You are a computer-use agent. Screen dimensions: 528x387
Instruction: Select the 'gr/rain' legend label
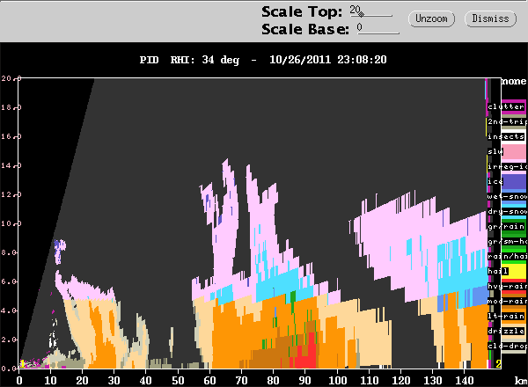pos(506,226)
